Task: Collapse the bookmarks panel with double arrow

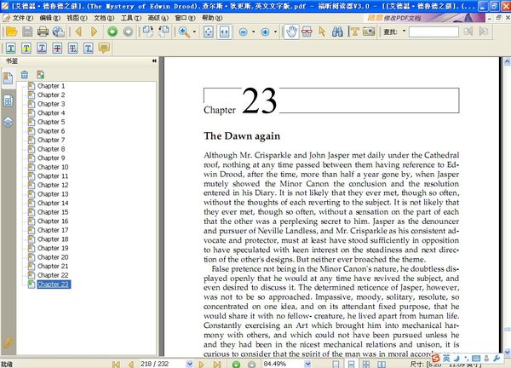Action: coord(154,61)
